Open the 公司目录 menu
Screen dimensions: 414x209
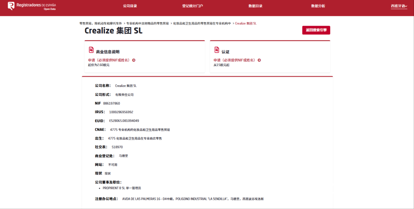[130, 6]
